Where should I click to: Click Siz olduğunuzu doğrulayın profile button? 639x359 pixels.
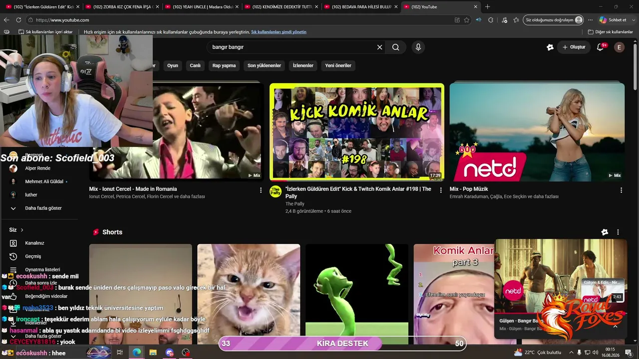coord(554,20)
